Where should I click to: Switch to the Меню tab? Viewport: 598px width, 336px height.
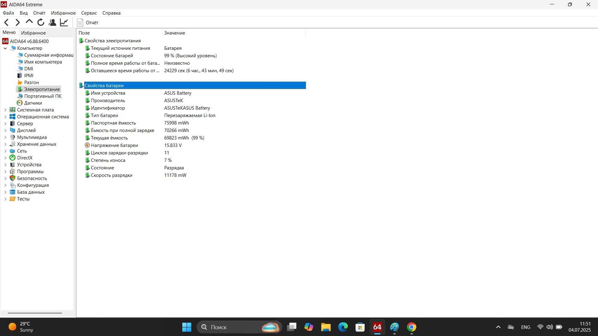coord(9,32)
